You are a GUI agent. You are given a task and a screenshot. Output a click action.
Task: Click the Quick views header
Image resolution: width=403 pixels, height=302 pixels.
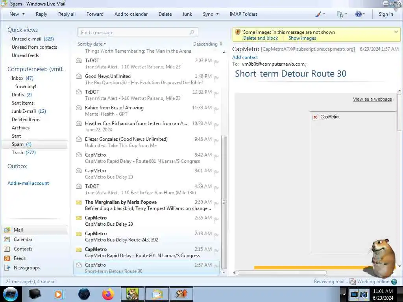coord(22,30)
